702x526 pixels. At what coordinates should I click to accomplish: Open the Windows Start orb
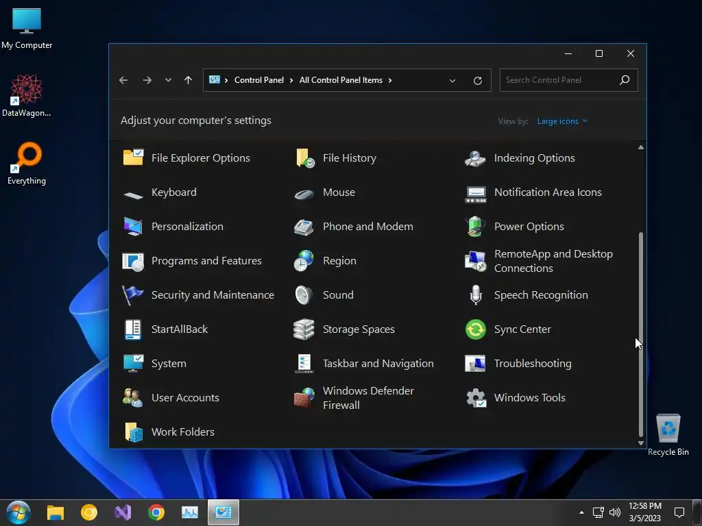tap(19, 512)
